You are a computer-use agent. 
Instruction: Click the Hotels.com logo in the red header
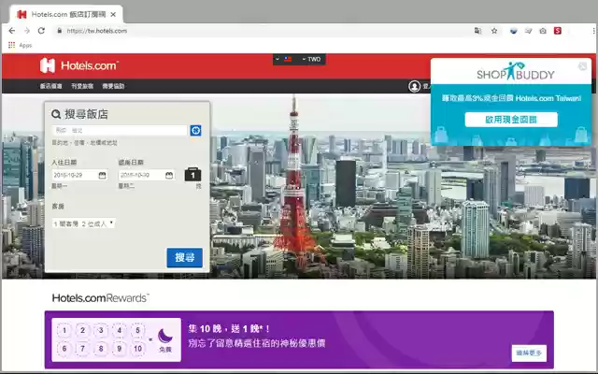(79, 65)
